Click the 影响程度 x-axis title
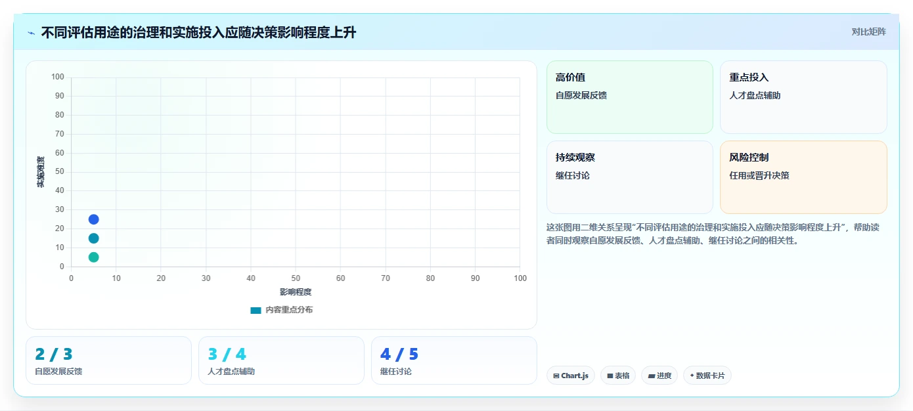 (x=296, y=292)
